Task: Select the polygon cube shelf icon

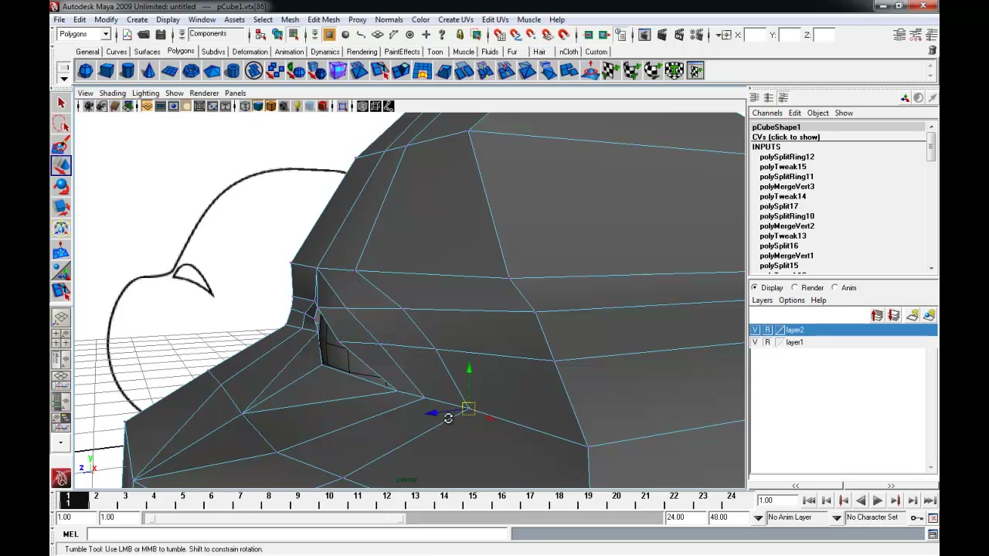Action: tap(107, 71)
